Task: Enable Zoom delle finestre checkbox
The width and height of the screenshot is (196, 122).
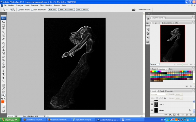Action: click(x=32, y=10)
